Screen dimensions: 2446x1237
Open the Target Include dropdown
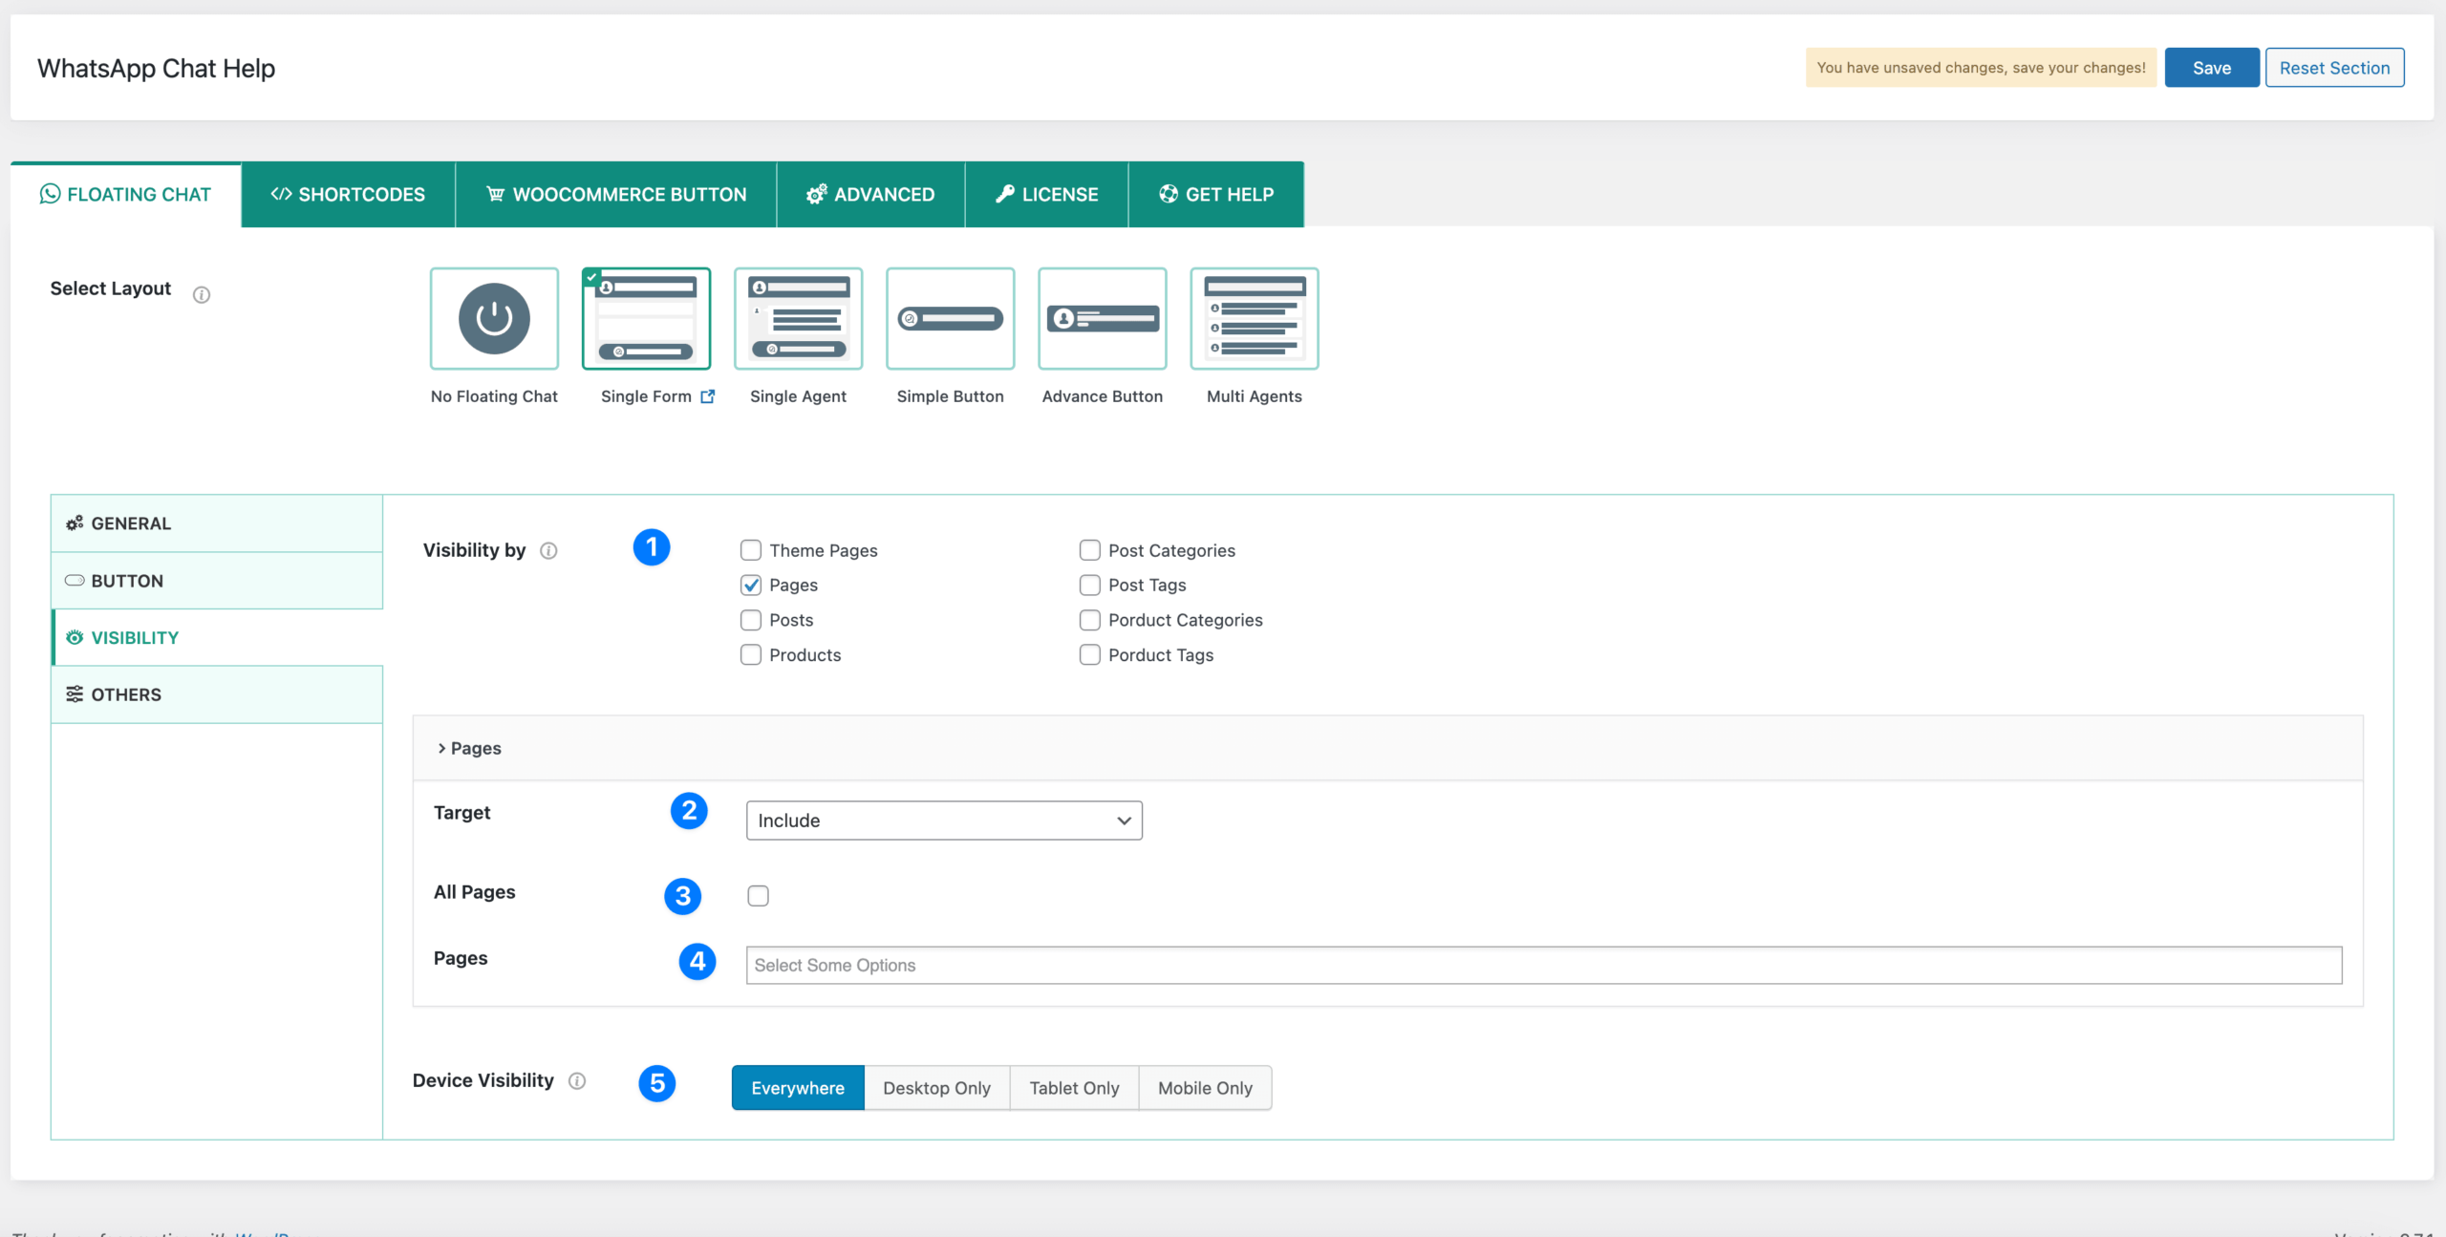944,821
